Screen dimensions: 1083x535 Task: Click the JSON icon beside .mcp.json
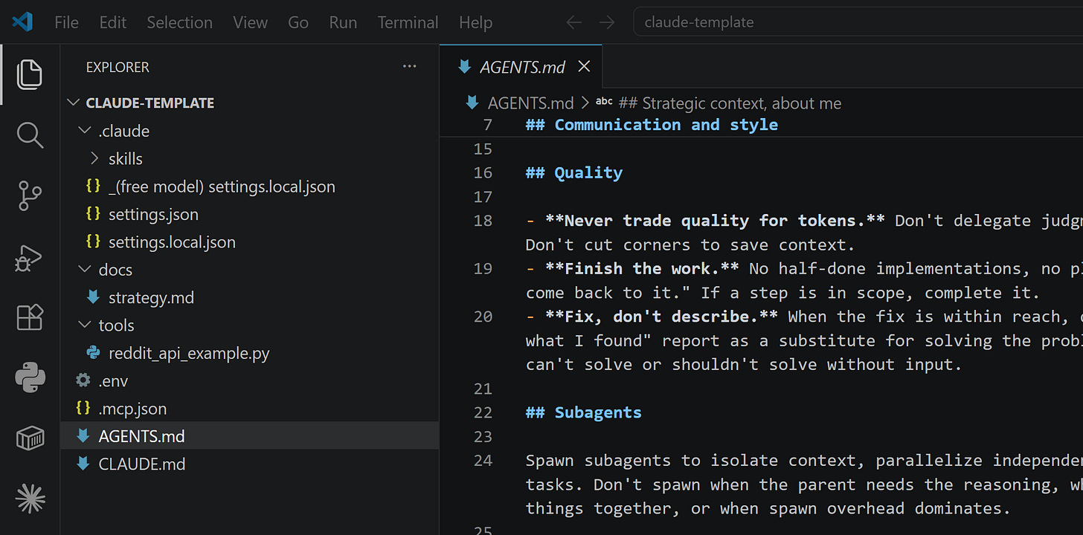(83, 408)
